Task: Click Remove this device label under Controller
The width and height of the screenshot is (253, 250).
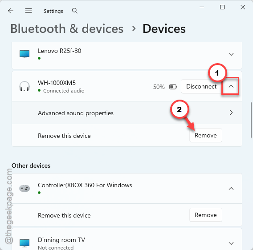Action: tap(64, 215)
